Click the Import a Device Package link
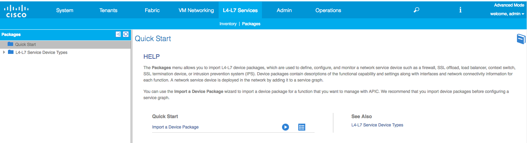 [x=175, y=127]
